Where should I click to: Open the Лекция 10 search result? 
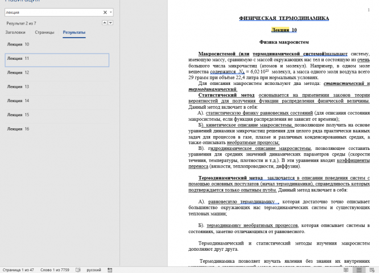click(57, 44)
